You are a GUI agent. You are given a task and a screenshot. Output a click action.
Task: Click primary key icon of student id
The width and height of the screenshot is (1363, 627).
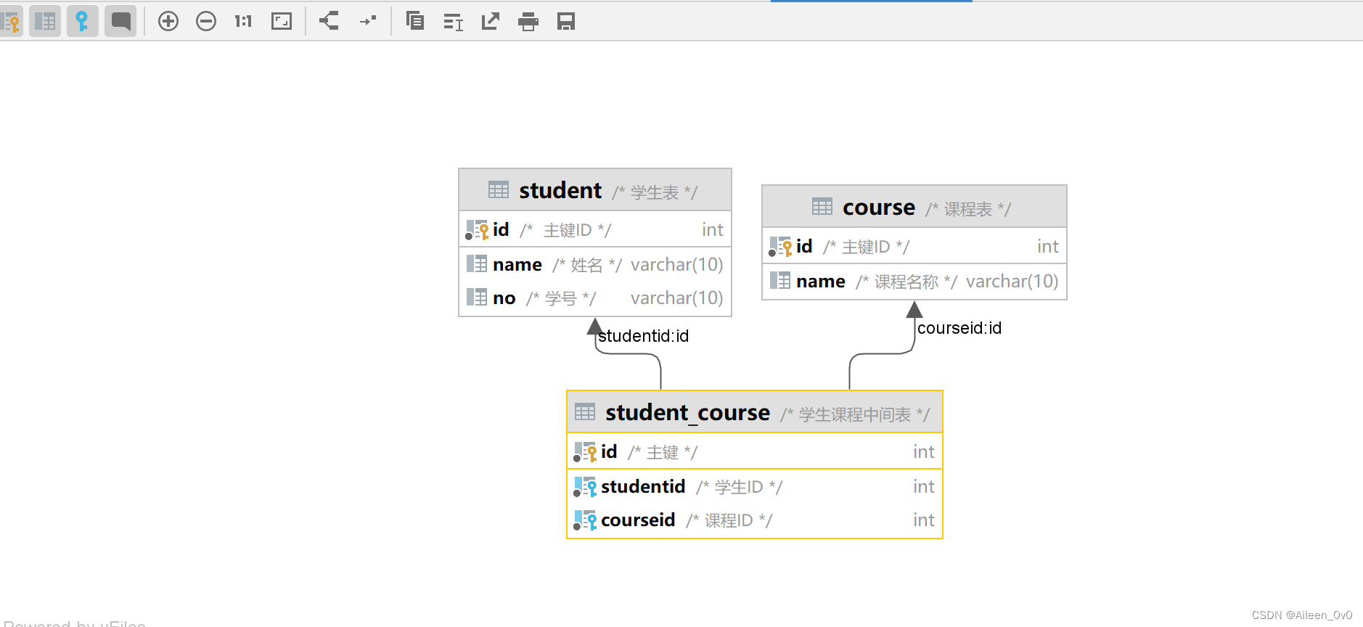point(477,230)
